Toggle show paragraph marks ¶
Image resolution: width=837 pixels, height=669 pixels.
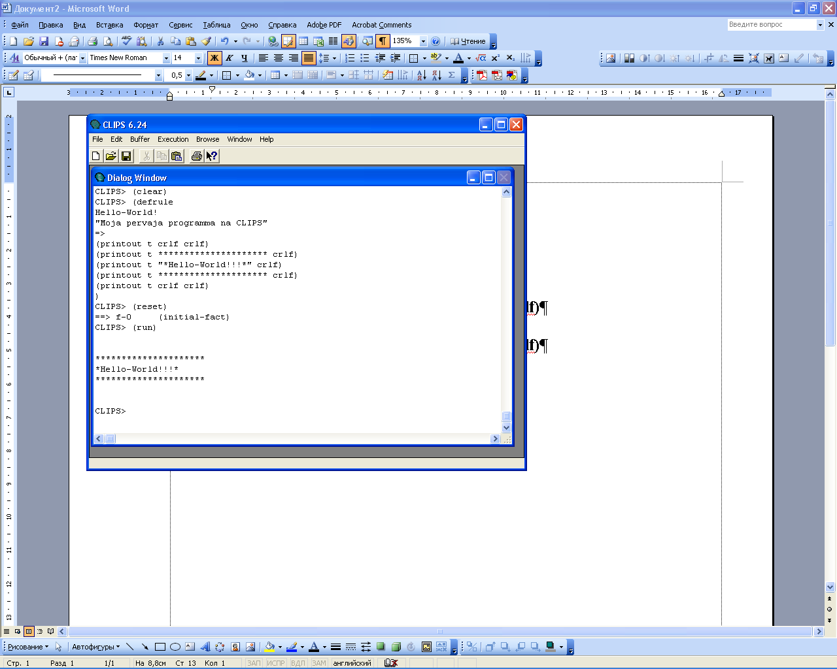[383, 41]
